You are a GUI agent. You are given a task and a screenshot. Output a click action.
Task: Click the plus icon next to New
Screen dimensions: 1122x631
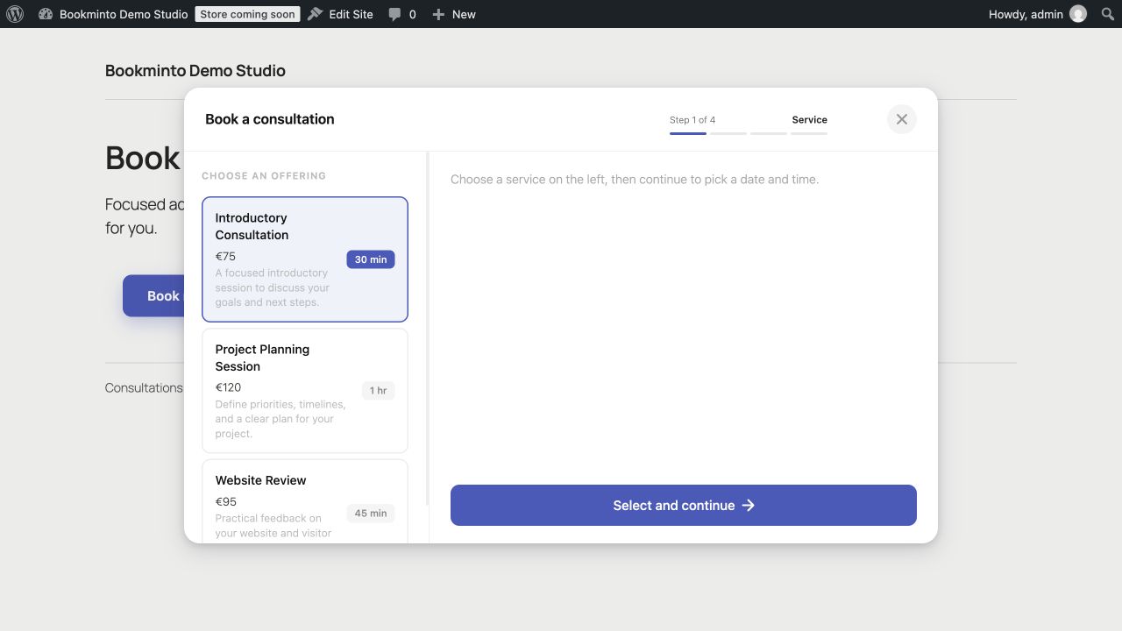point(438,14)
